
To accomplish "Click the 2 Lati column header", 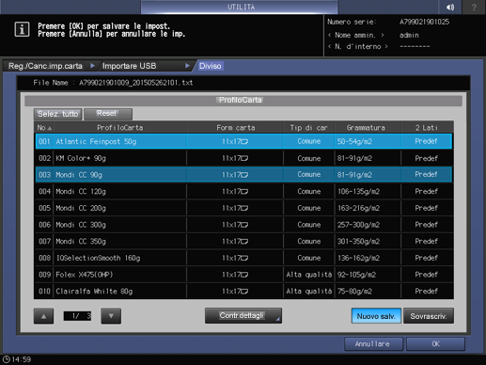I will [x=427, y=128].
